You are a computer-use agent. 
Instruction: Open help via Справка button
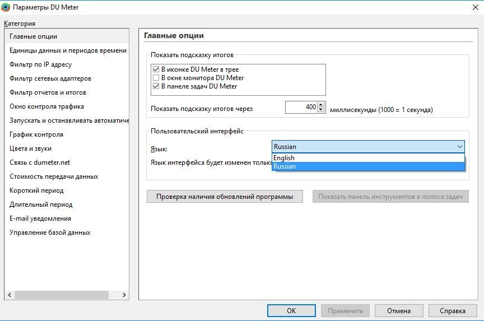[453, 310]
